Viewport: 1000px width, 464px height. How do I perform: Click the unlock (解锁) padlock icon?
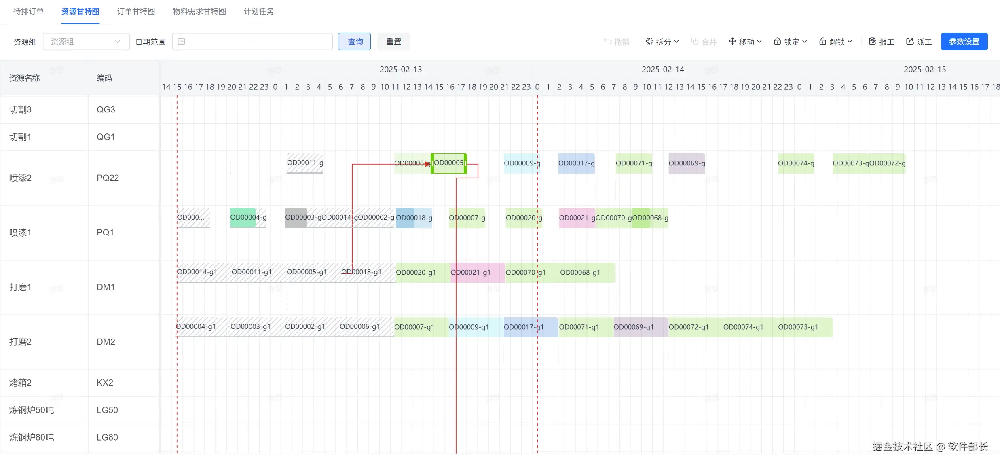[822, 42]
